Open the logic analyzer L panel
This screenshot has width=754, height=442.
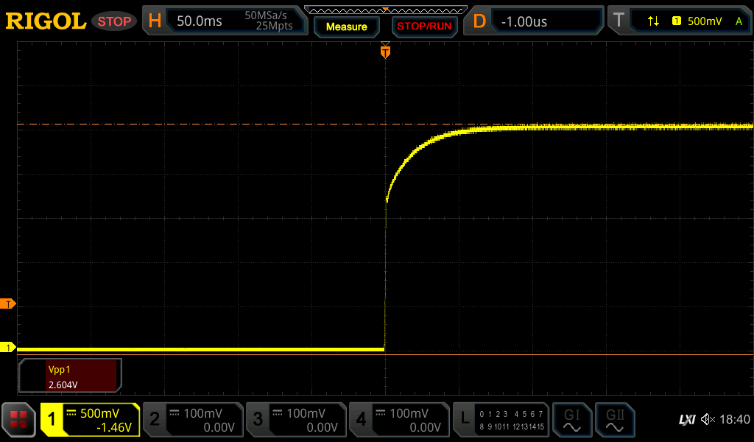(x=465, y=418)
